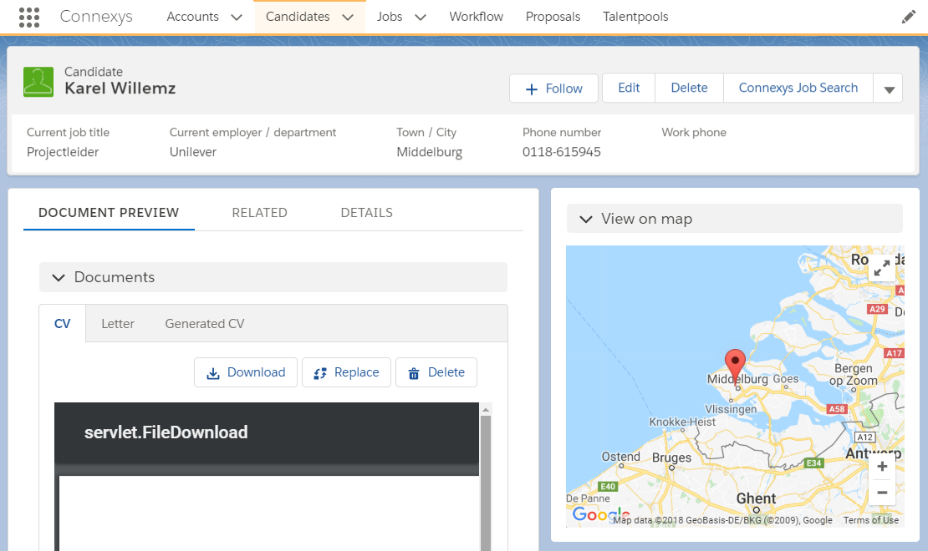Click the green candidate avatar icon
The height and width of the screenshot is (551, 928).
(x=38, y=82)
